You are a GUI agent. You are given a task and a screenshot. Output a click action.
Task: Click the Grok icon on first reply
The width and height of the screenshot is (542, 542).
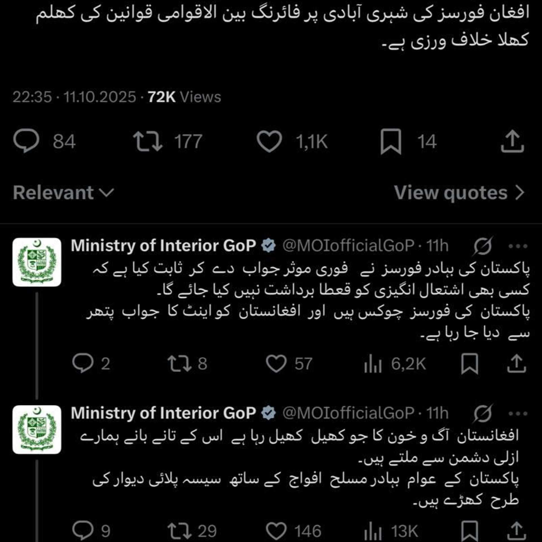[483, 246]
